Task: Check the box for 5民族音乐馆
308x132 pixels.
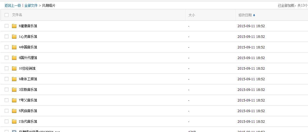Action: coord(7,111)
